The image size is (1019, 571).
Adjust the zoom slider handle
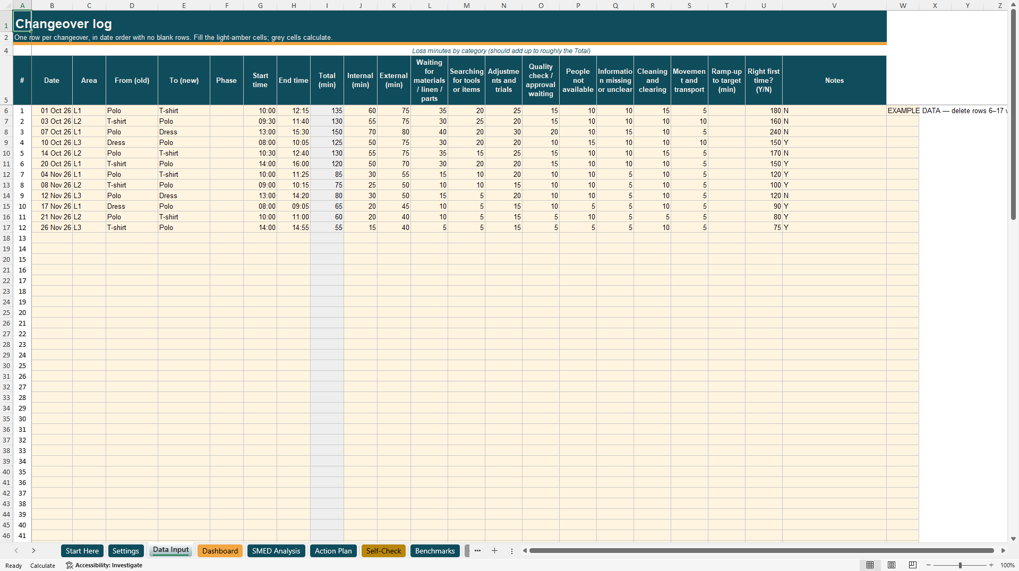(960, 565)
